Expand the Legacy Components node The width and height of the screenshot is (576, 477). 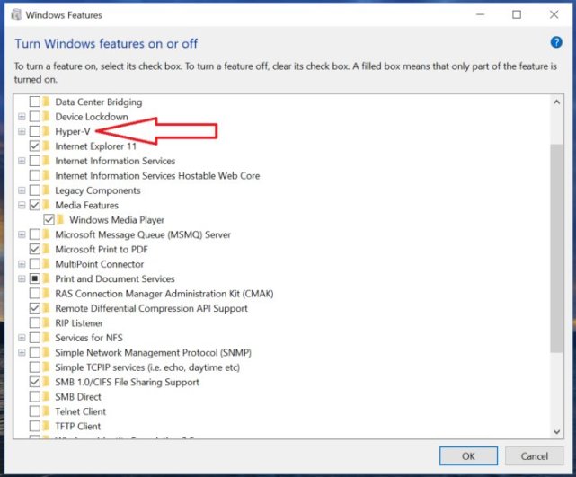[22, 190]
